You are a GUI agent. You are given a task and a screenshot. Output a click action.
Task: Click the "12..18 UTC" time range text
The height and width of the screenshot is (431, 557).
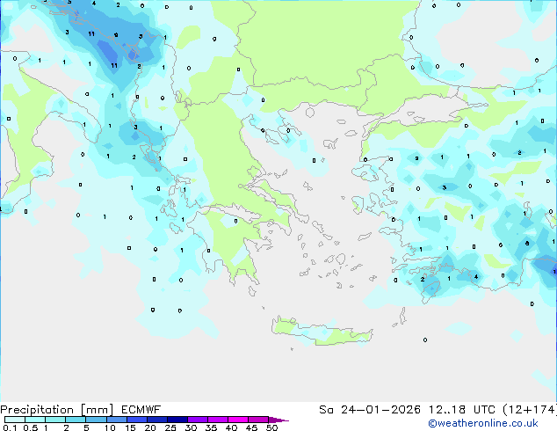[x=462, y=410]
